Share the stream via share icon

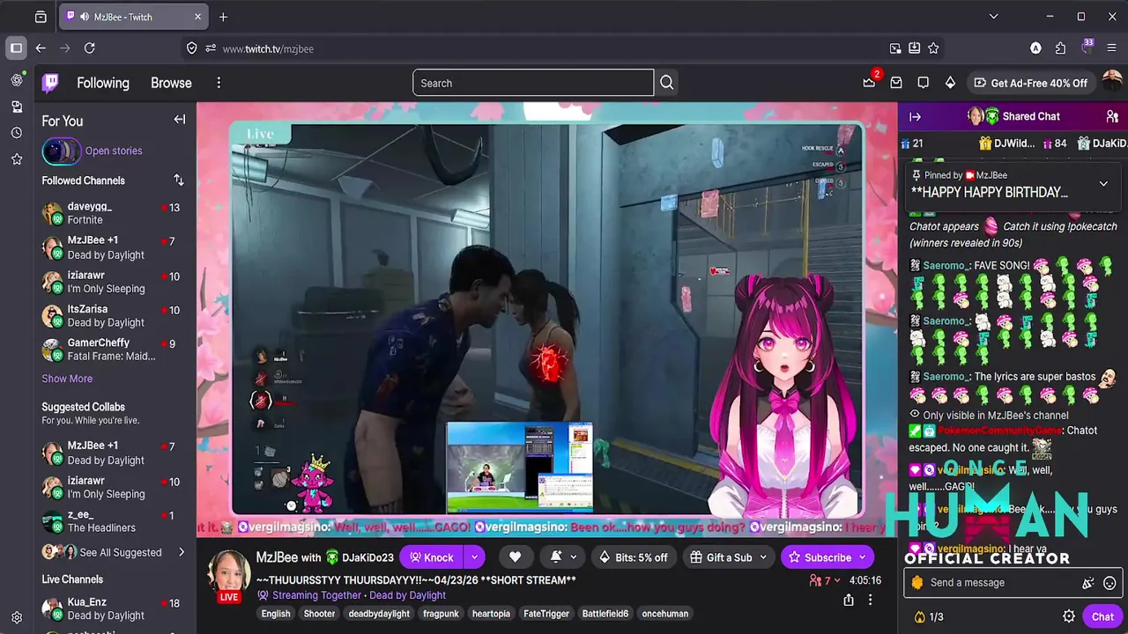(x=849, y=600)
